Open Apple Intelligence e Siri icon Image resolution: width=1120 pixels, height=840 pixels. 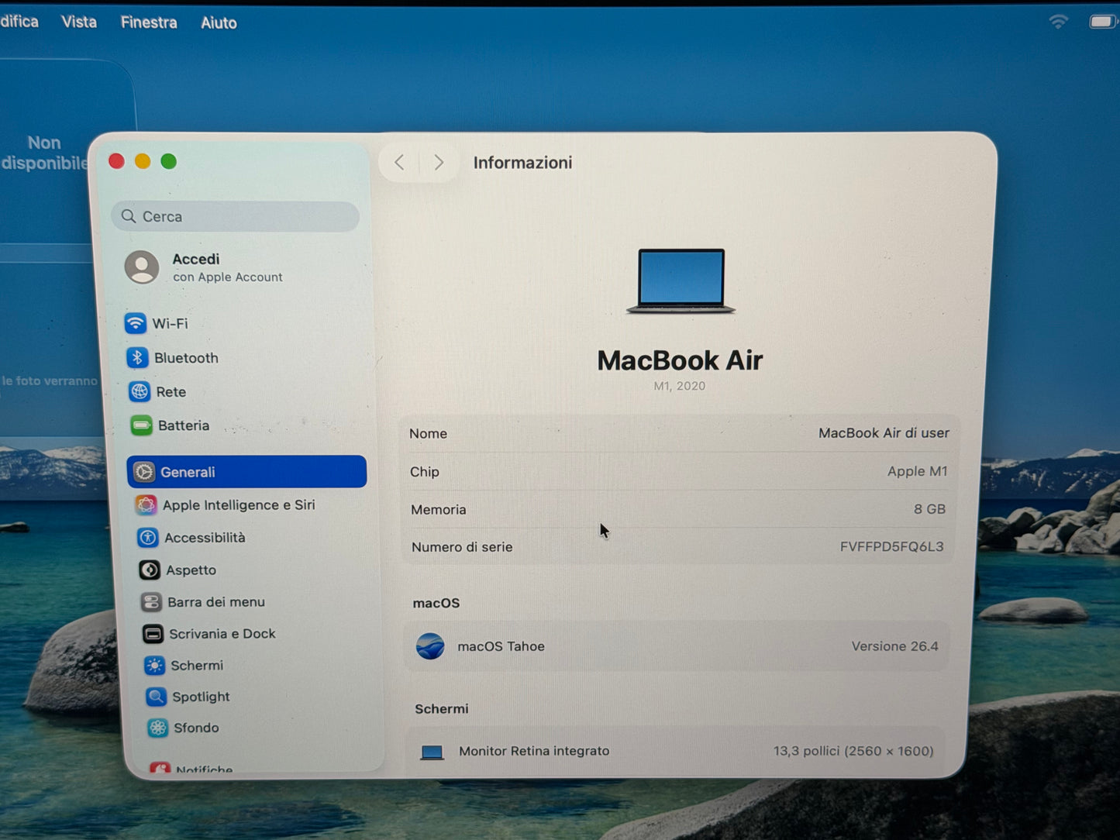[146, 504]
